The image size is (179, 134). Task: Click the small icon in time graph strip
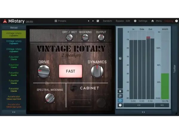coord(120,58)
